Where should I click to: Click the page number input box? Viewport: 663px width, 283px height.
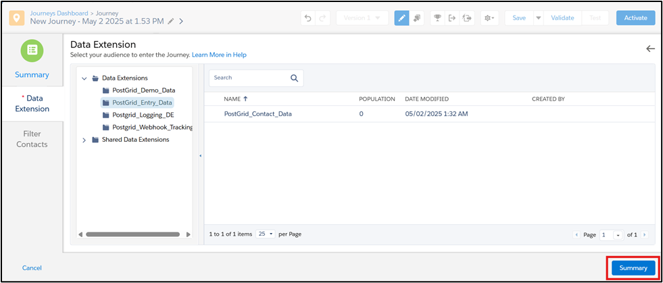(606, 235)
